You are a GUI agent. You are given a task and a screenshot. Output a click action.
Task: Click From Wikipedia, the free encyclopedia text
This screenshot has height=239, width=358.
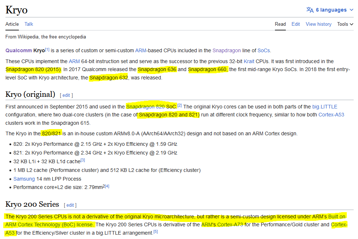pyautogui.click(x=46, y=37)
